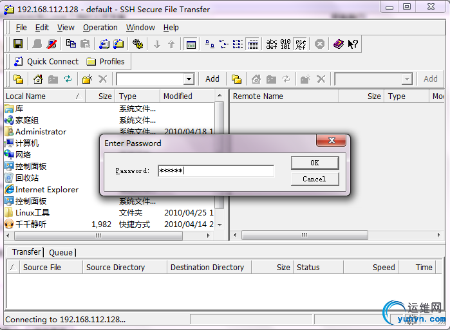450x330 pixels.
Task: Click the Copy toolbar icon
Action: click(x=71, y=44)
